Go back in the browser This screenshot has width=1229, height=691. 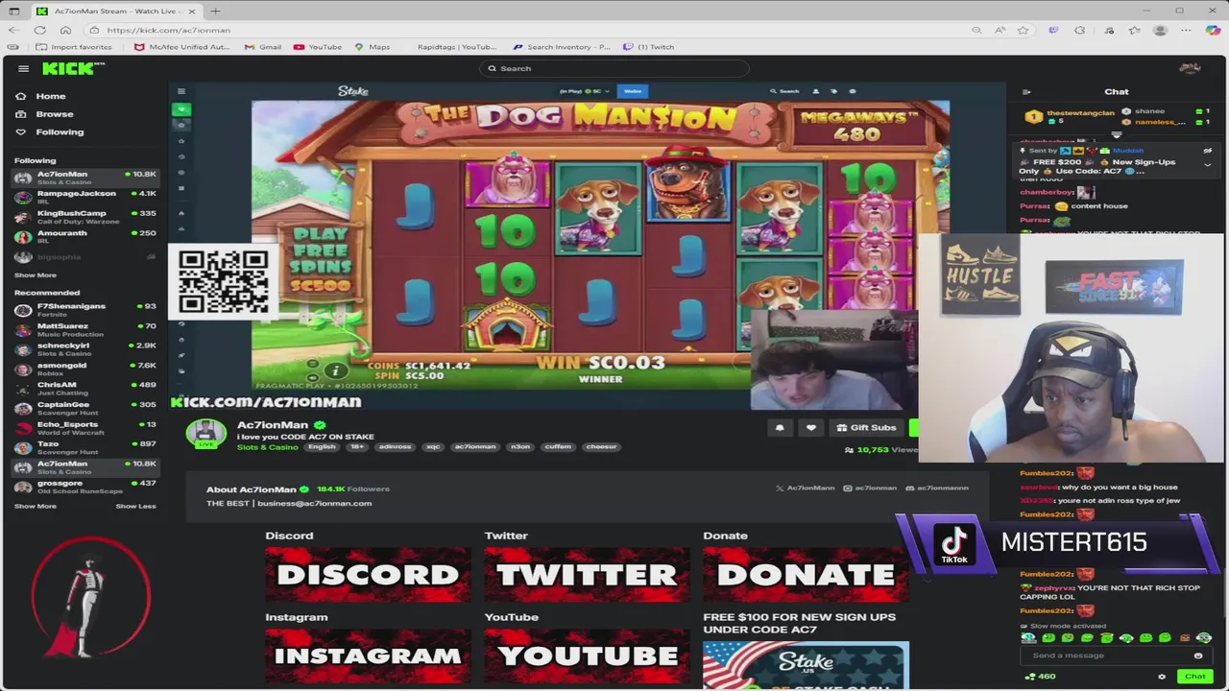tap(13, 30)
